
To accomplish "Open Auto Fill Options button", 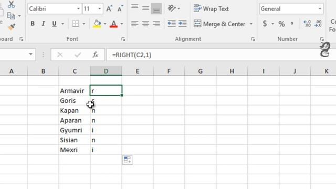I will point(128,160).
